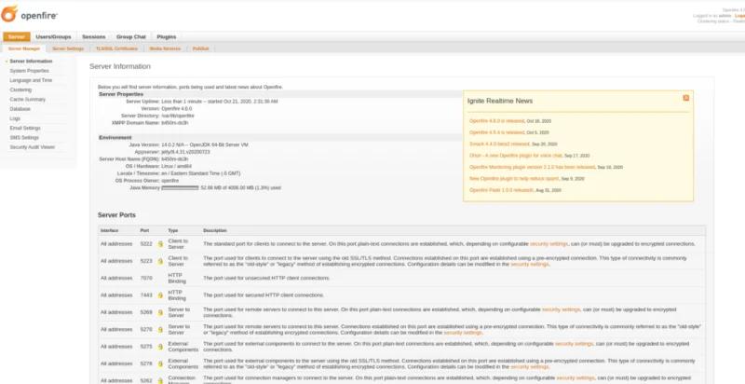745x384 pixels.
Task: Select Server Information in the sidebar
Action: 31,62
